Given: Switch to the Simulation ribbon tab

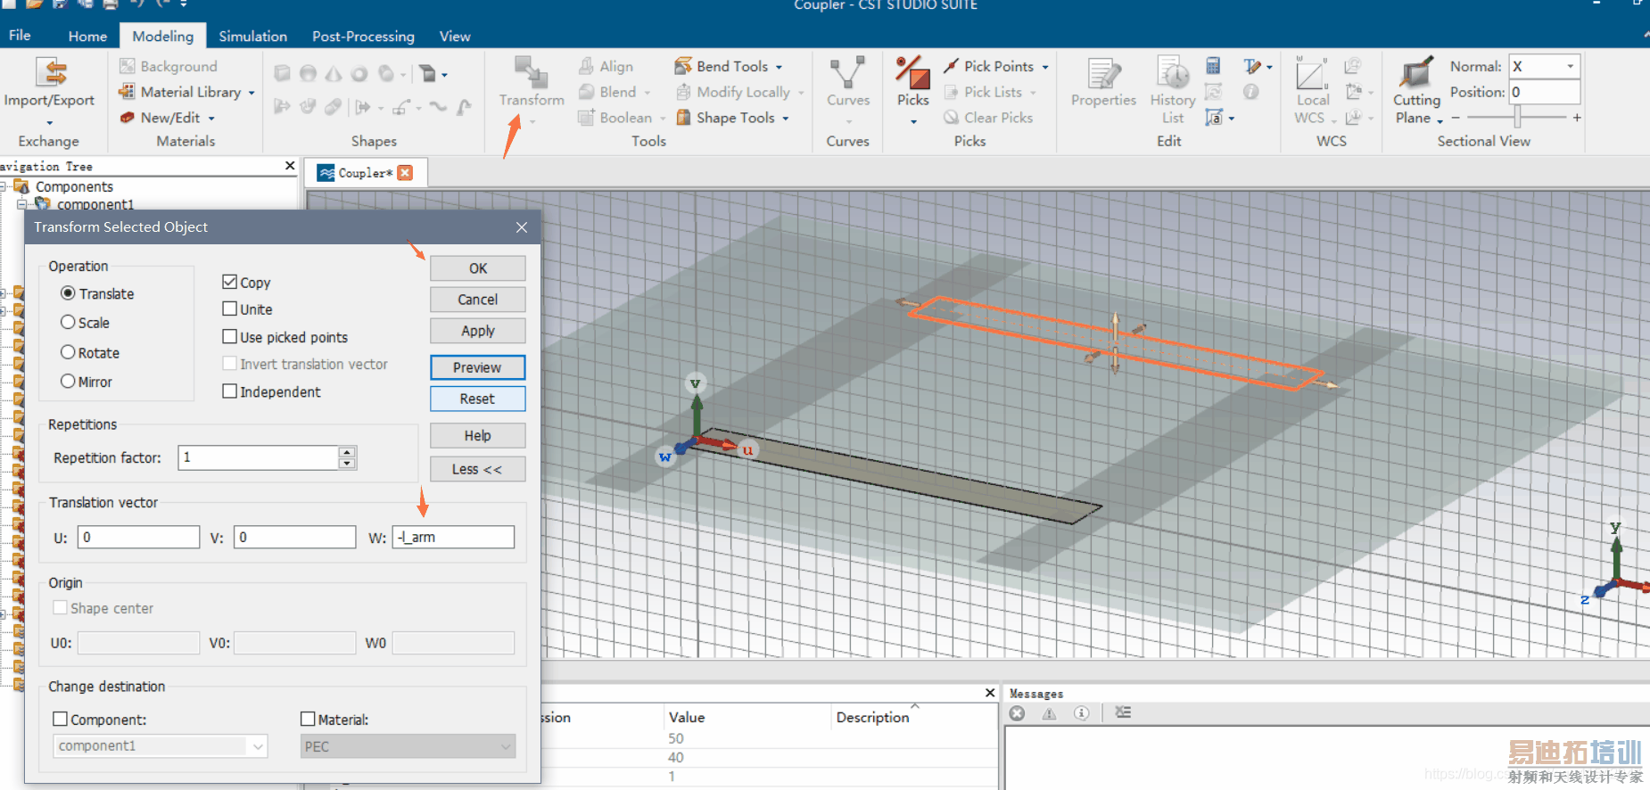Looking at the screenshot, I should (252, 37).
